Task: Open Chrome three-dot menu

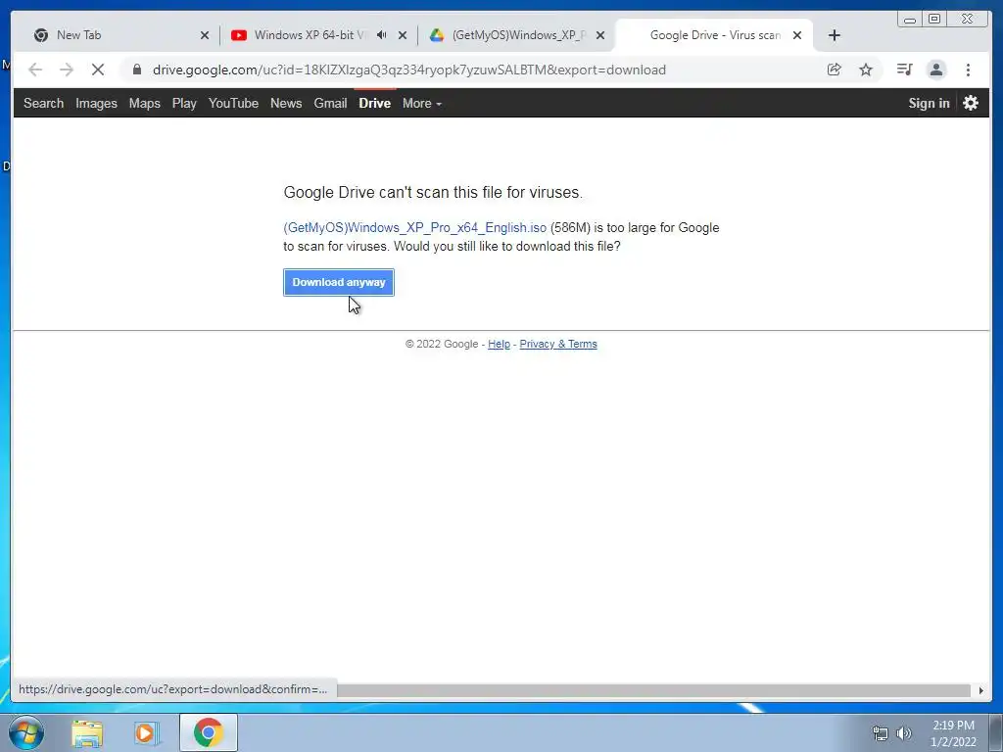Action: [968, 70]
